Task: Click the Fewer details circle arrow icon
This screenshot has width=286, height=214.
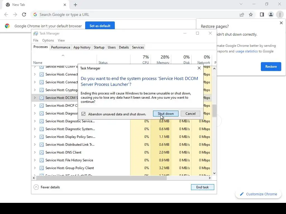Action: tap(36, 187)
